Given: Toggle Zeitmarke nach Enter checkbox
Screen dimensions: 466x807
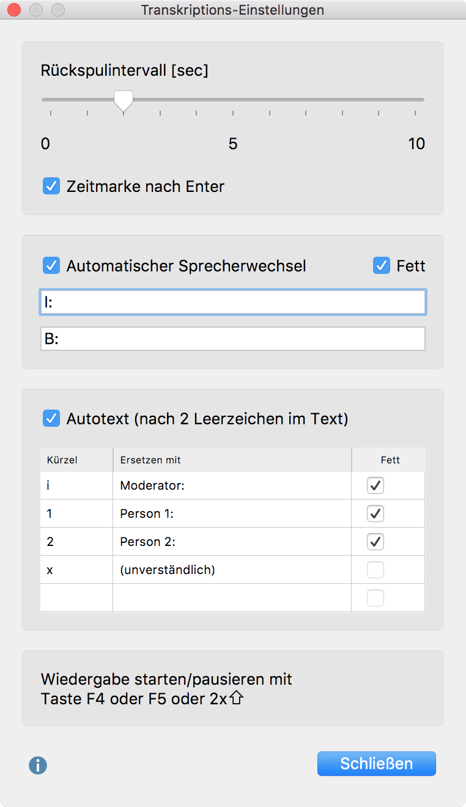Looking at the screenshot, I should [x=51, y=186].
